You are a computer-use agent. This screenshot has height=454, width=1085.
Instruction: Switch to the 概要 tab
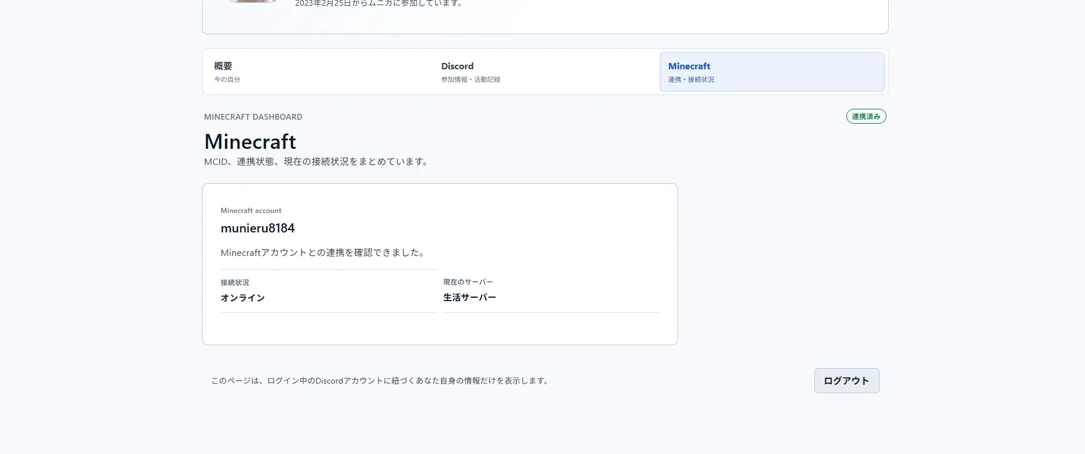click(319, 72)
